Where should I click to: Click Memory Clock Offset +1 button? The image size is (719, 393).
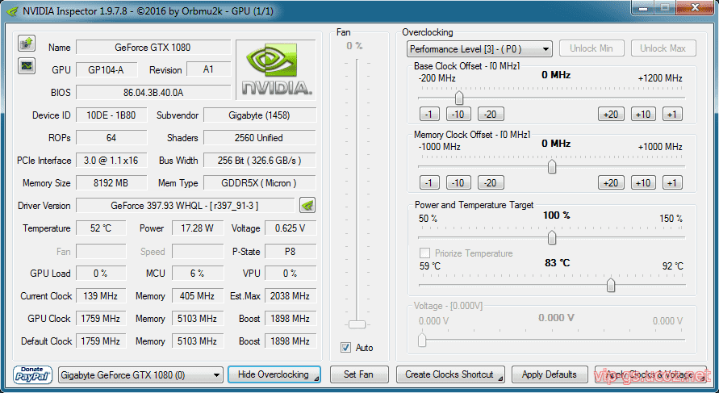pyautogui.click(x=672, y=183)
